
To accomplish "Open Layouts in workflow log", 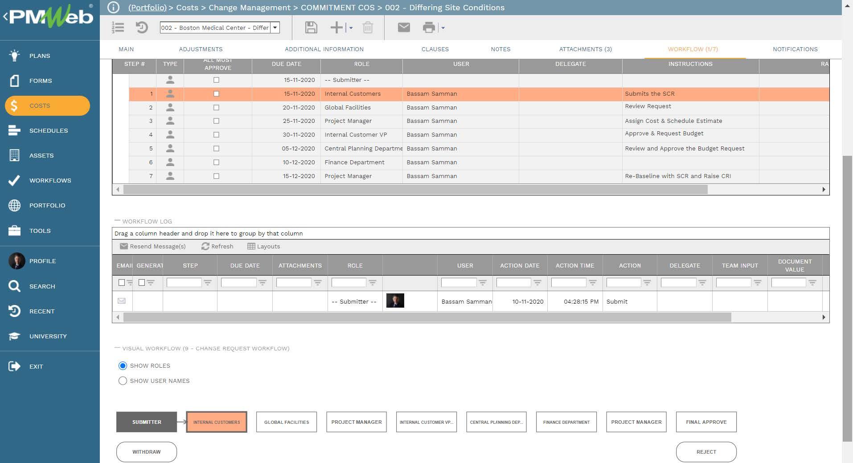I will point(264,246).
